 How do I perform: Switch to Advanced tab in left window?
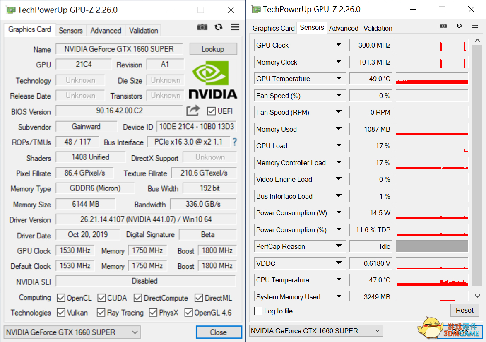point(106,31)
